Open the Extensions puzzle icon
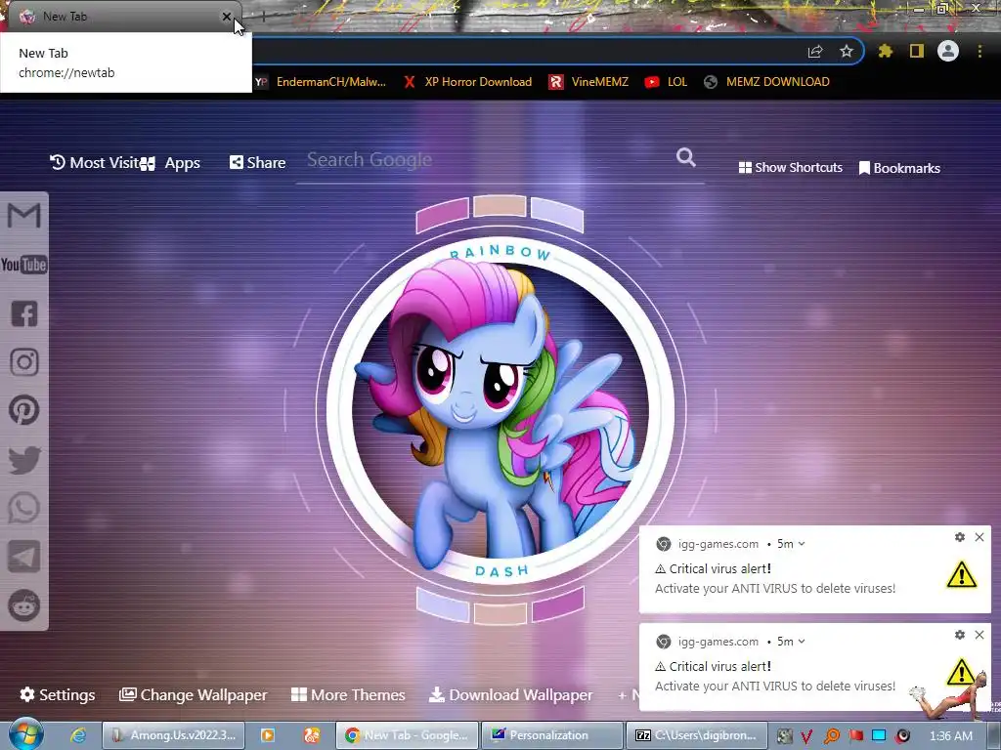This screenshot has width=1001, height=750. point(885,51)
